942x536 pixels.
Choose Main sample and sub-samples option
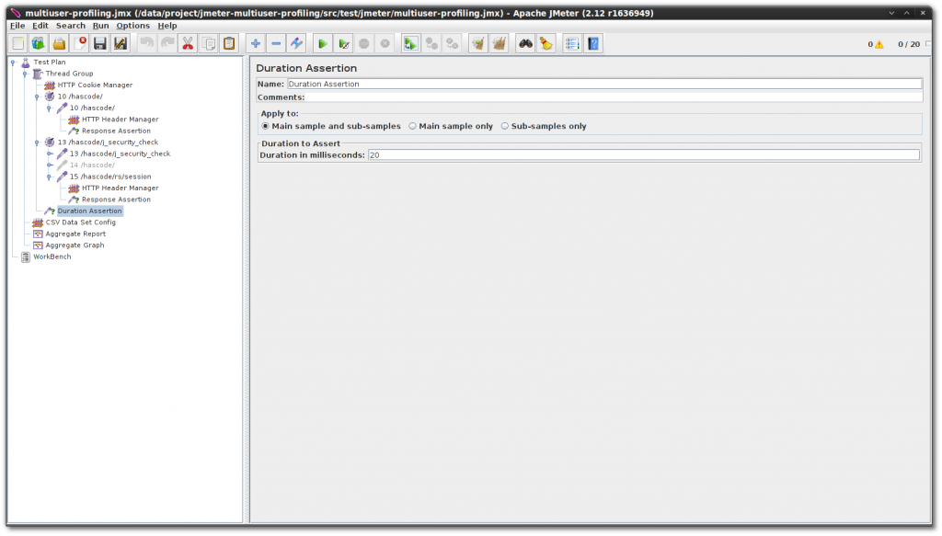265,126
